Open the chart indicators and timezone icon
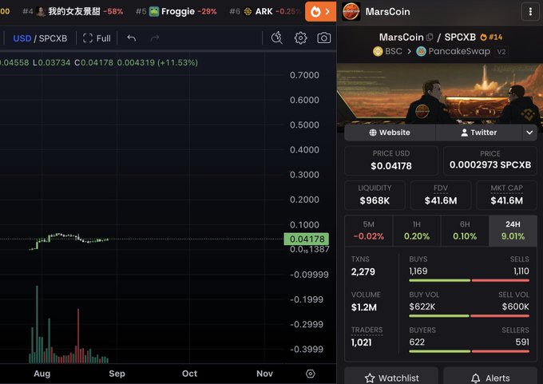 point(277,38)
